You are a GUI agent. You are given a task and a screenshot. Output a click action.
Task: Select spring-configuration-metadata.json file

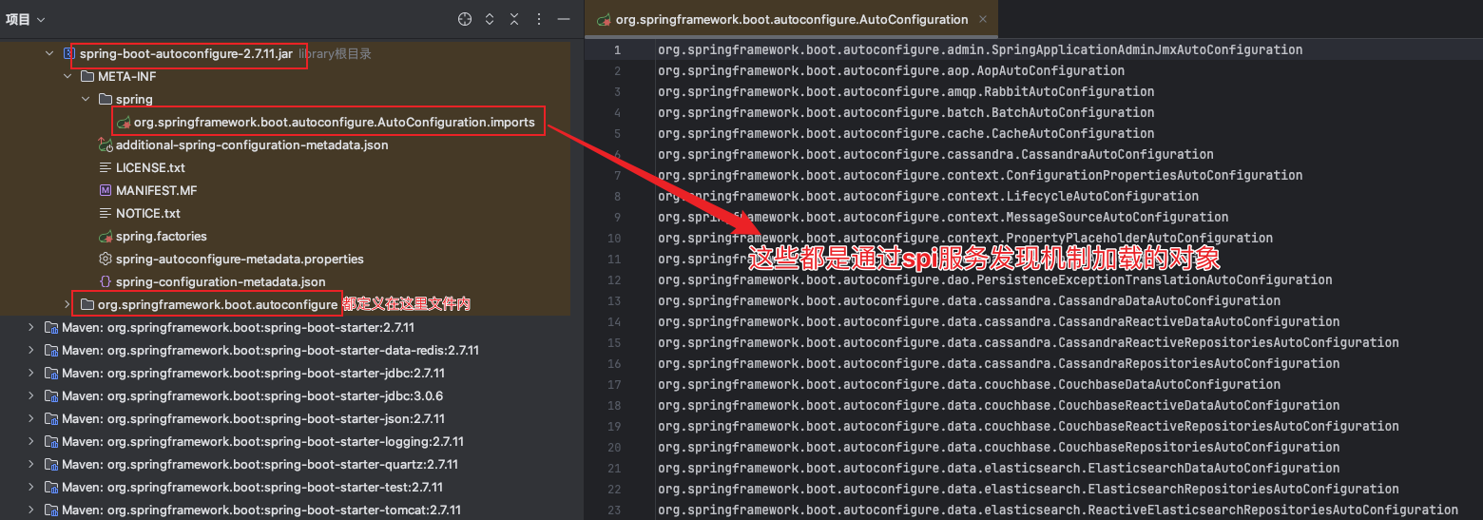pyautogui.click(x=221, y=282)
